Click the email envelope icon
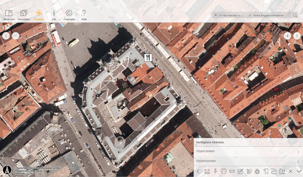 point(232,171)
